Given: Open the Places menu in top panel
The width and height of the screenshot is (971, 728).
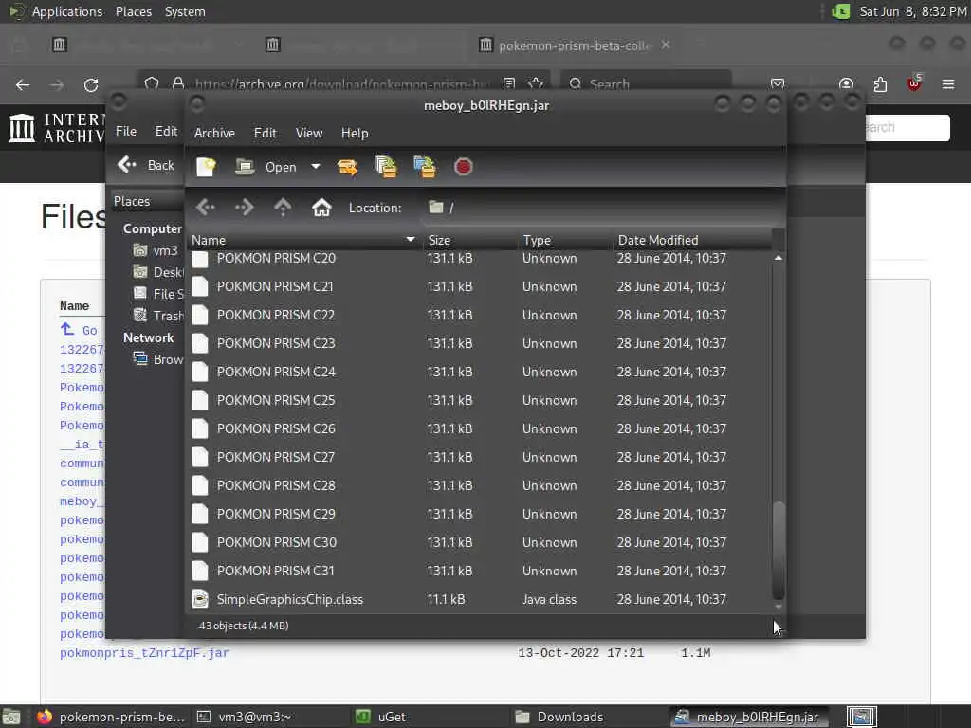Looking at the screenshot, I should (134, 11).
